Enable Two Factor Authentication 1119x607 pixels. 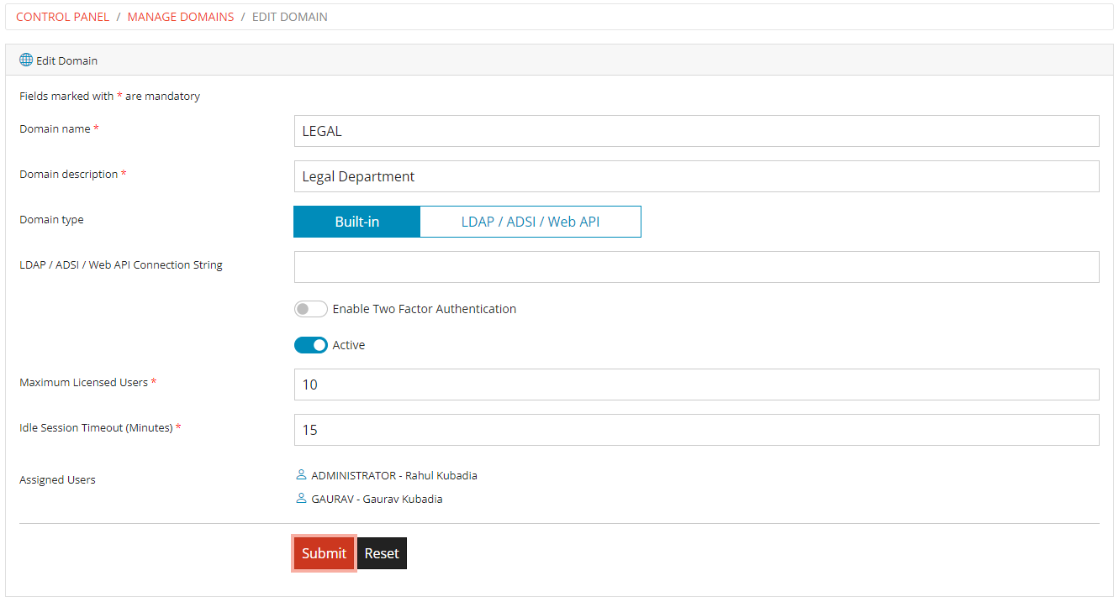pyautogui.click(x=310, y=308)
